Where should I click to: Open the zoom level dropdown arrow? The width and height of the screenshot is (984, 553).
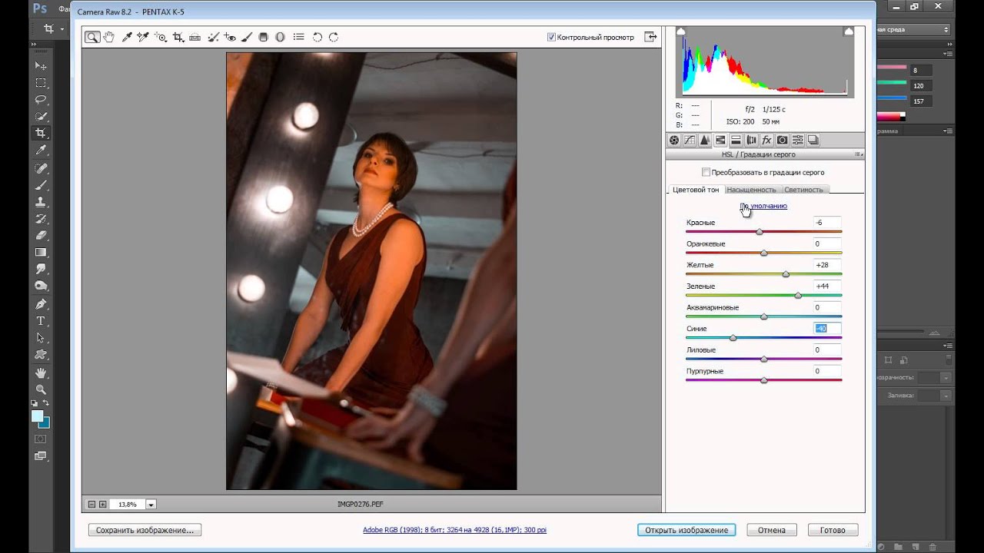point(151,505)
